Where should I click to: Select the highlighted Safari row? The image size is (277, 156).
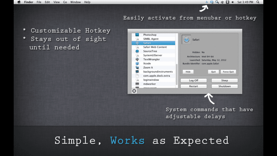point(153,43)
